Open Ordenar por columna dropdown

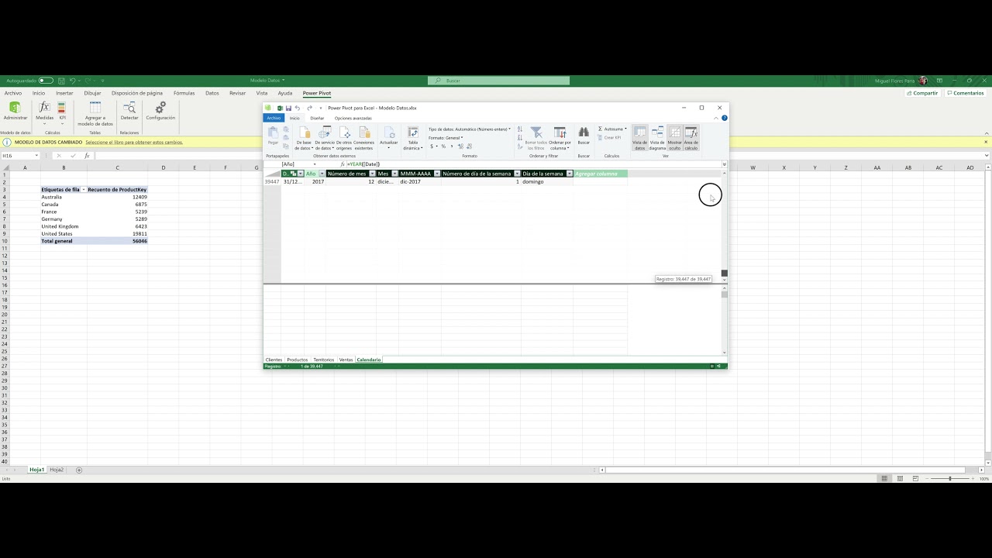click(x=560, y=138)
